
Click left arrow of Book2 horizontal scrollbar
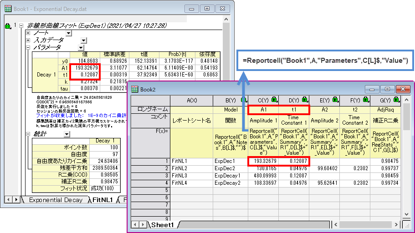336,225
